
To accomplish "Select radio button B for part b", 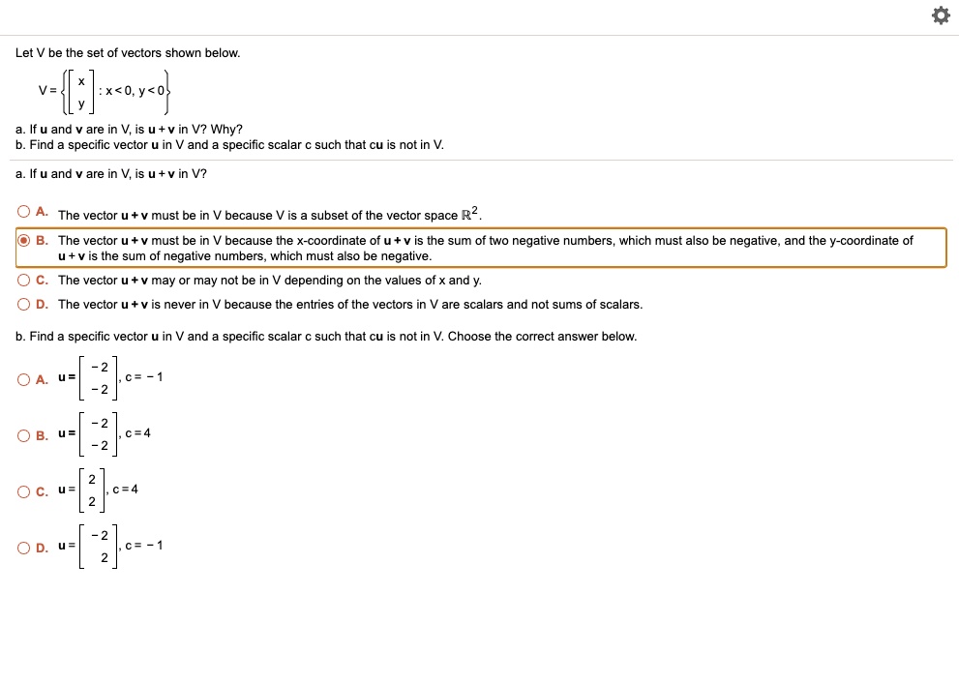I will click(22, 435).
